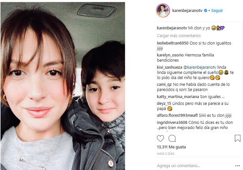The image size is (243, 170).
Task: Open cami_qz commenter profile
Action: (164, 85)
